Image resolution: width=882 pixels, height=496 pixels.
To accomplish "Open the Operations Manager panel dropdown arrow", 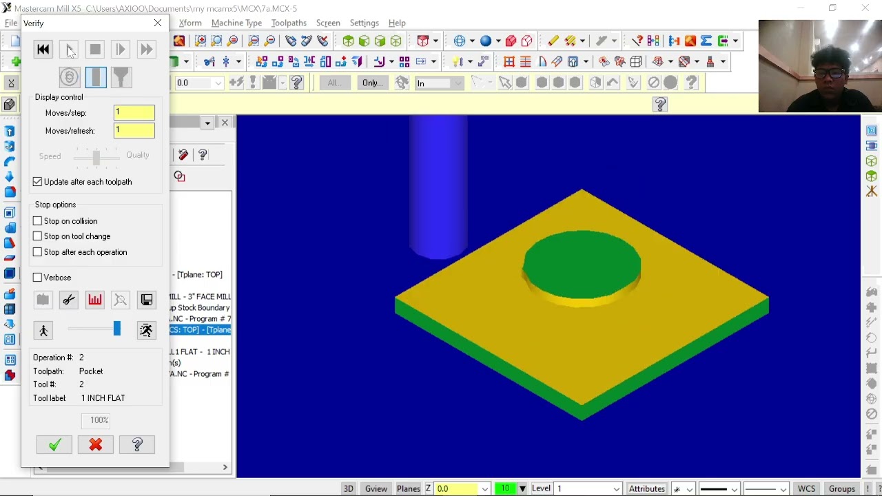I will coord(207,123).
